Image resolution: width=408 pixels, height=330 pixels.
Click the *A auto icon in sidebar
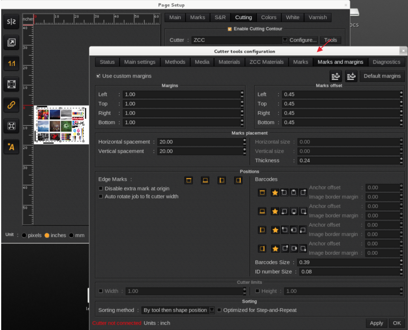pos(11,147)
